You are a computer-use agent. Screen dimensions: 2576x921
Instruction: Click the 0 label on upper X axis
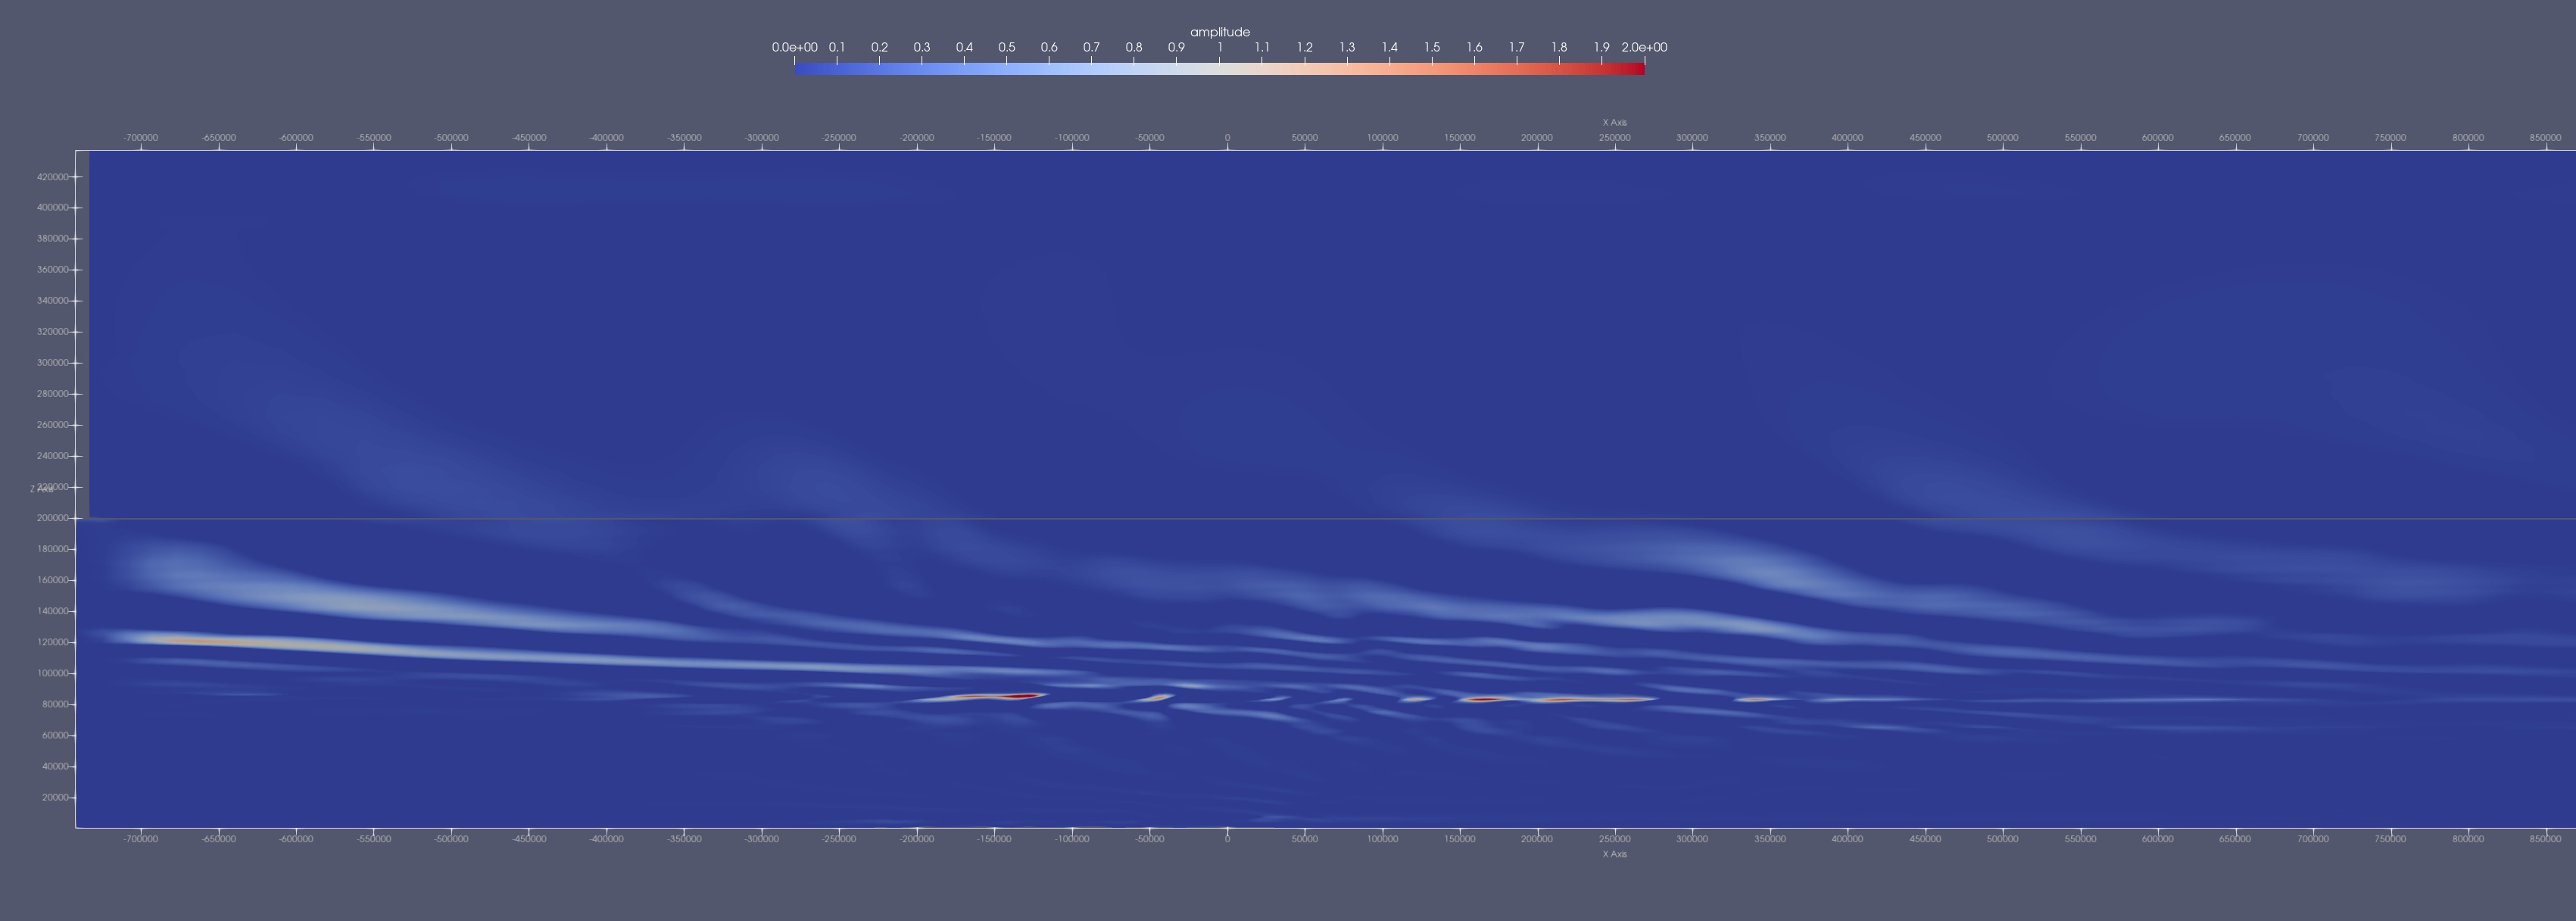coord(1227,137)
